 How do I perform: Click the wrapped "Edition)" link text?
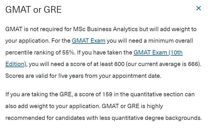pos(16,64)
